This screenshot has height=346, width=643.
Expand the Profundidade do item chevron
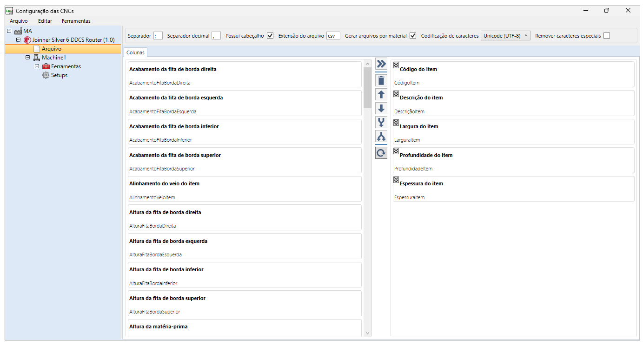(396, 151)
